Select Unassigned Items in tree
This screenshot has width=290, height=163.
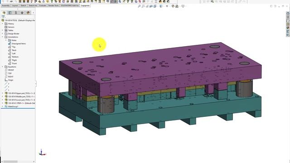tap(17, 43)
